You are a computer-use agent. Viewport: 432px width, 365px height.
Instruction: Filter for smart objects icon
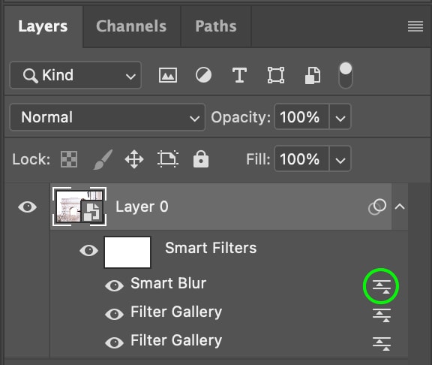tap(313, 75)
